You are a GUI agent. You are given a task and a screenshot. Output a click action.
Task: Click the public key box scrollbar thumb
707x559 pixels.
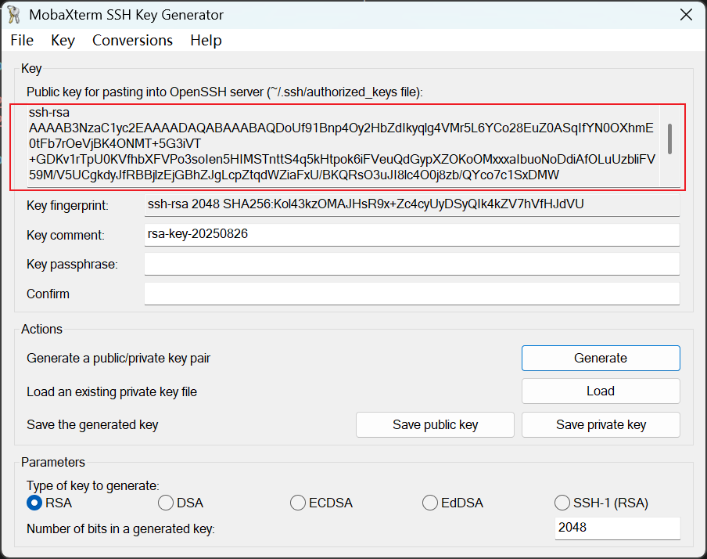[670, 139]
